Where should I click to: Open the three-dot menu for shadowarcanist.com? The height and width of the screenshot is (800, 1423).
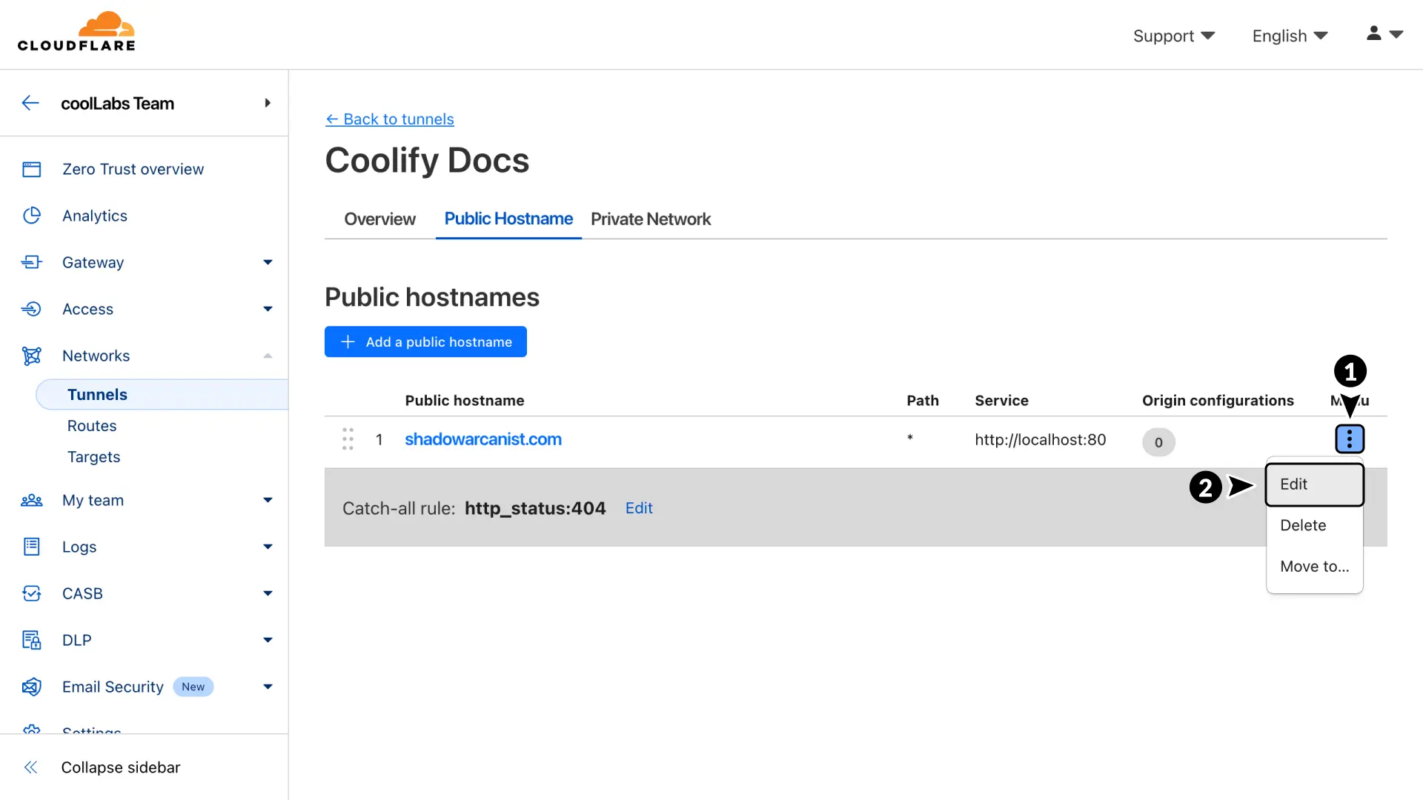(1349, 439)
